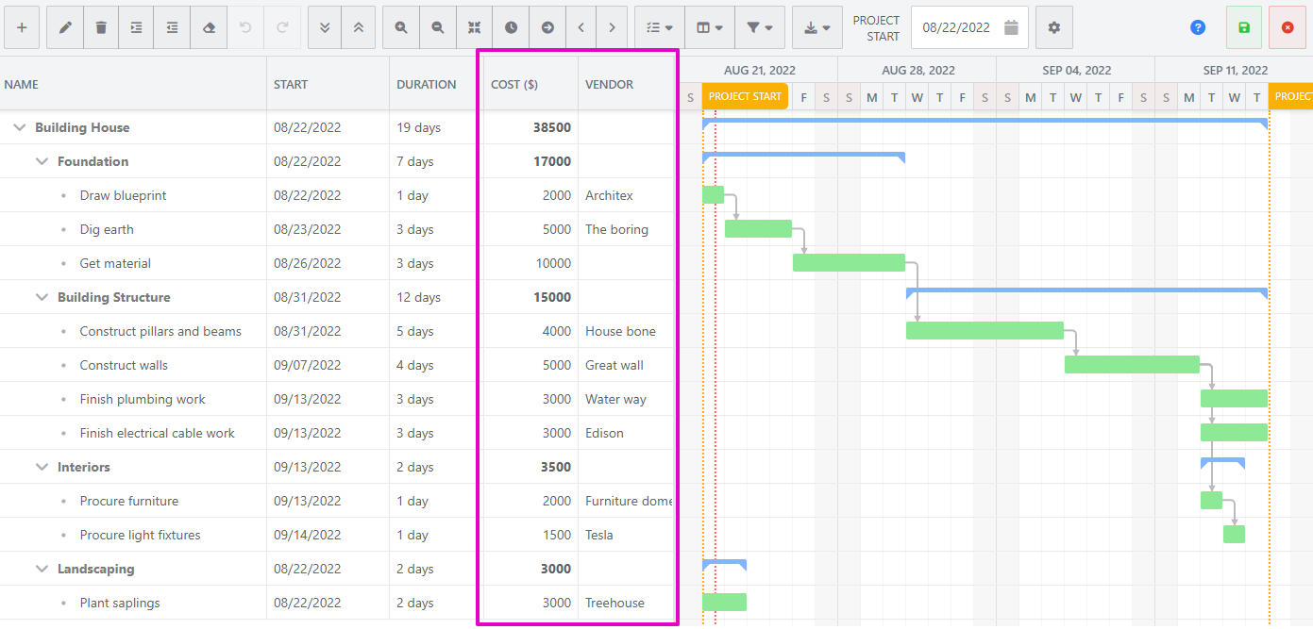Screen dimensions: 1313x629
Task: Zoom in on the Gantt timeline
Action: coord(400,26)
